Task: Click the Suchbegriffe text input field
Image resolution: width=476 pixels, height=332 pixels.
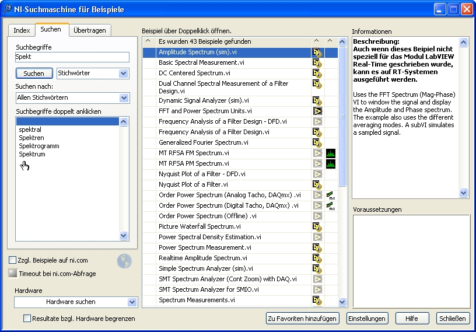Action: (72, 57)
